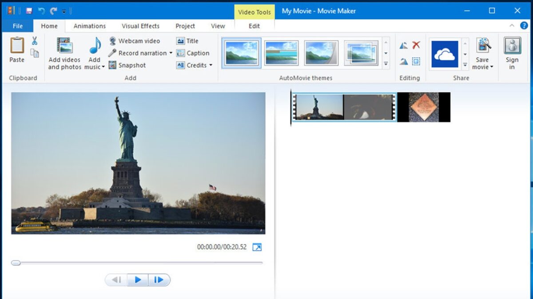Add videos and photos to the project

[x=64, y=53]
